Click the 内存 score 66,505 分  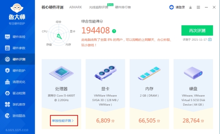[x=149, y=120]
